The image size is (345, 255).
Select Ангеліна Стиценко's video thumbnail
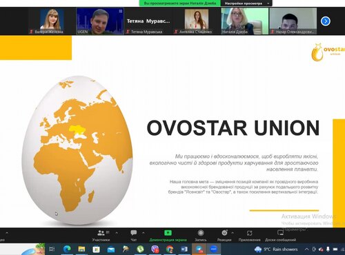pyautogui.click(x=196, y=21)
